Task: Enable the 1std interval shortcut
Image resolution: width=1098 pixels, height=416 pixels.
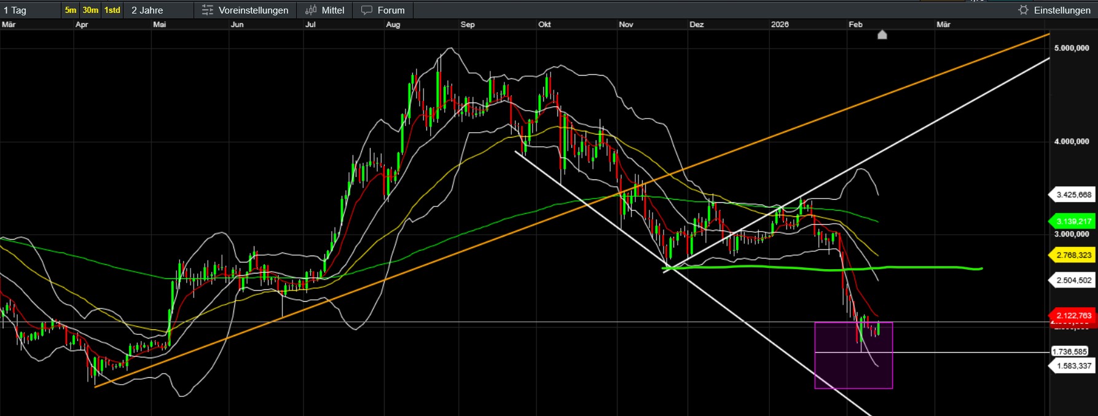Action: (x=112, y=10)
